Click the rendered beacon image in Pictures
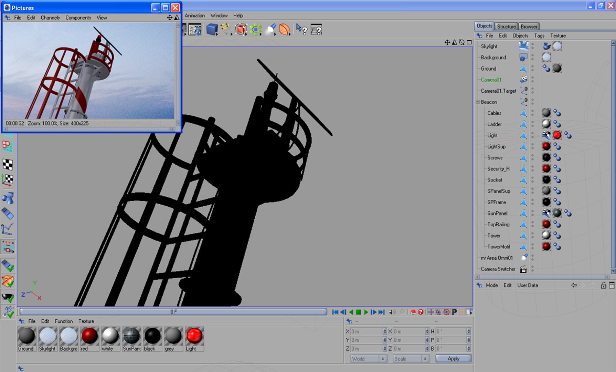The image size is (616, 372). tap(89, 71)
